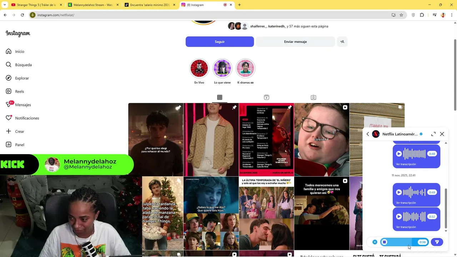Play the 0:32 voice message
The width and height of the screenshot is (457, 257).
[x=399, y=217]
